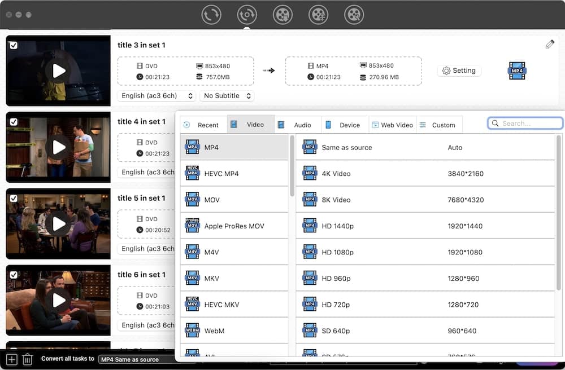Expand the No Subtitle dropdown
The image size is (565, 370).
click(227, 96)
